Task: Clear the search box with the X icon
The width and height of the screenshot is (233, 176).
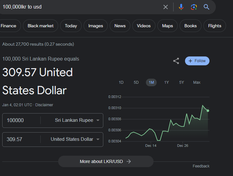Action: point(166,7)
